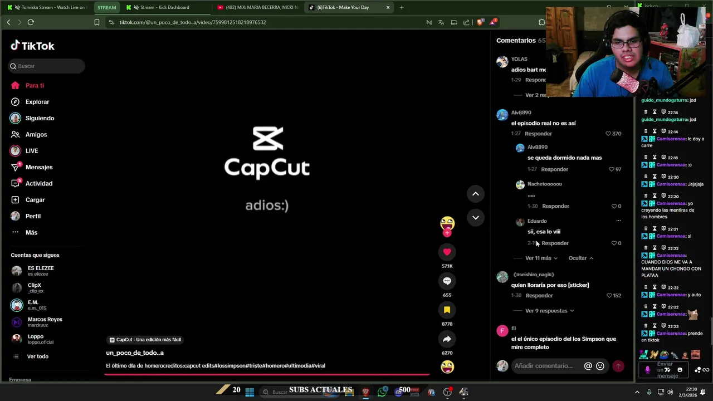Reply to the seishiro_nagi comment with Responder
The height and width of the screenshot is (401, 713).
[x=539, y=296]
